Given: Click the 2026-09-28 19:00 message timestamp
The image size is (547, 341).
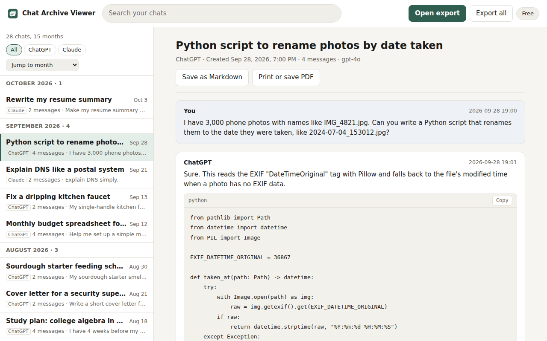Looking at the screenshot, I should [493, 111].
